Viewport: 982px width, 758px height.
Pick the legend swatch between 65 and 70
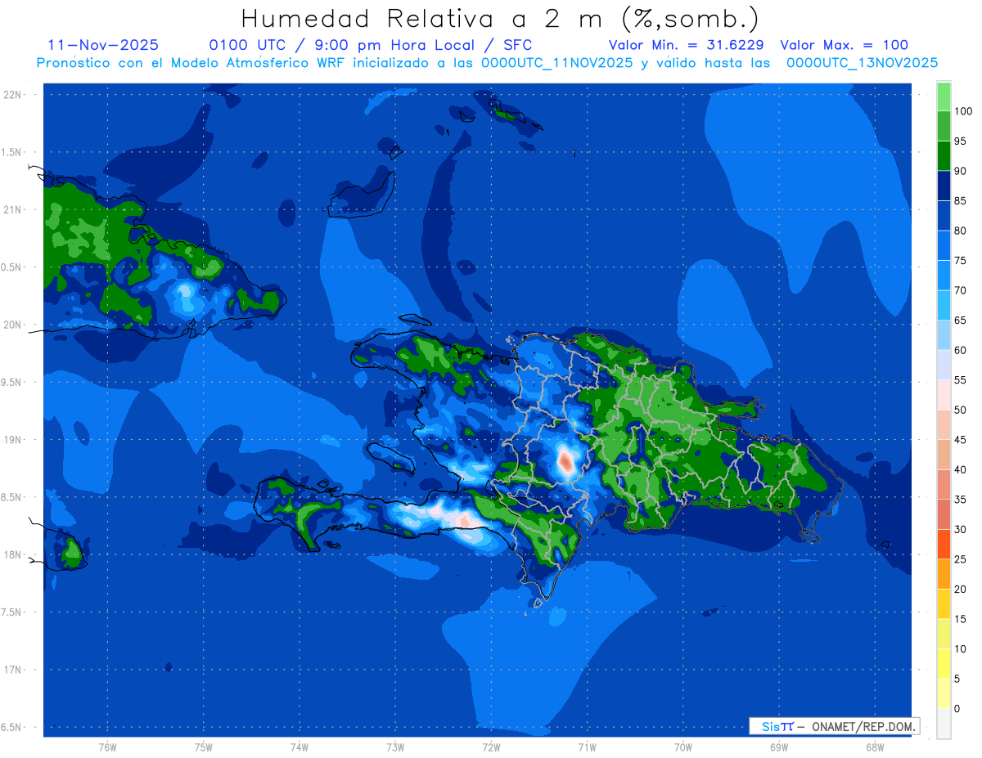click(x=944, y=305)
